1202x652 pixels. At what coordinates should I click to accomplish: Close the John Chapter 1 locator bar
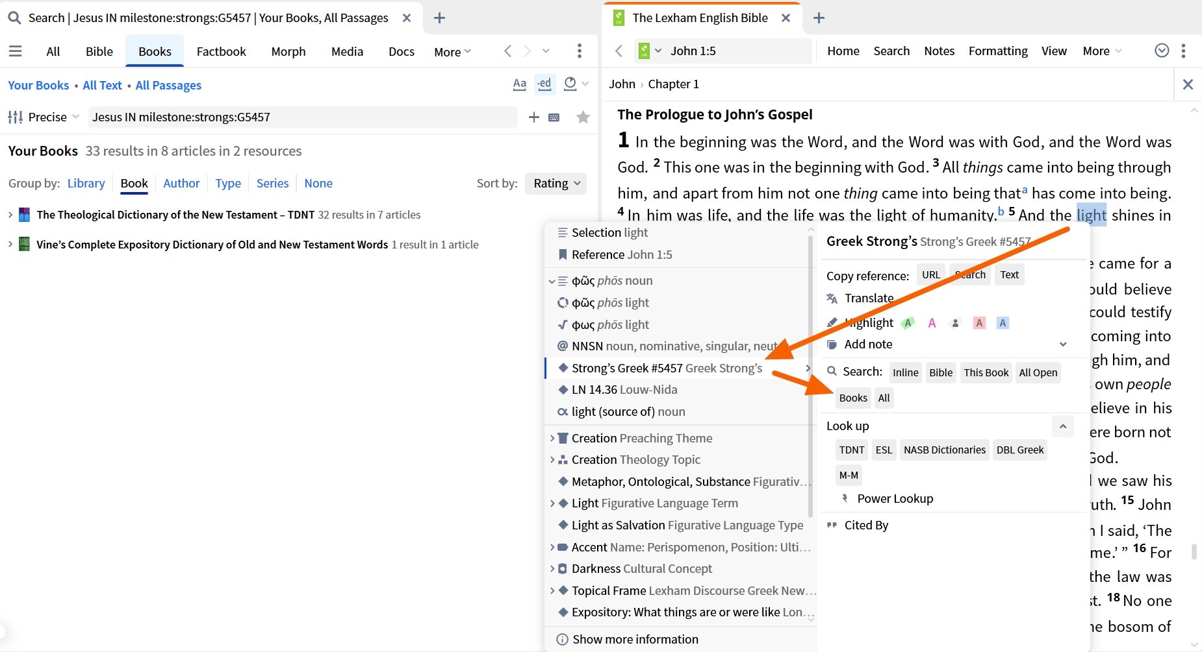[x=1188, y=84]
